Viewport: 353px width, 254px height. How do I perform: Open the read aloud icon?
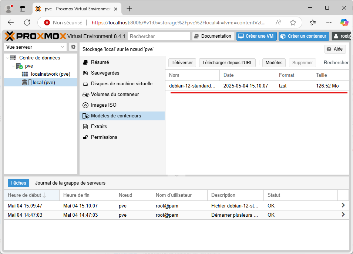click(279, 23)
